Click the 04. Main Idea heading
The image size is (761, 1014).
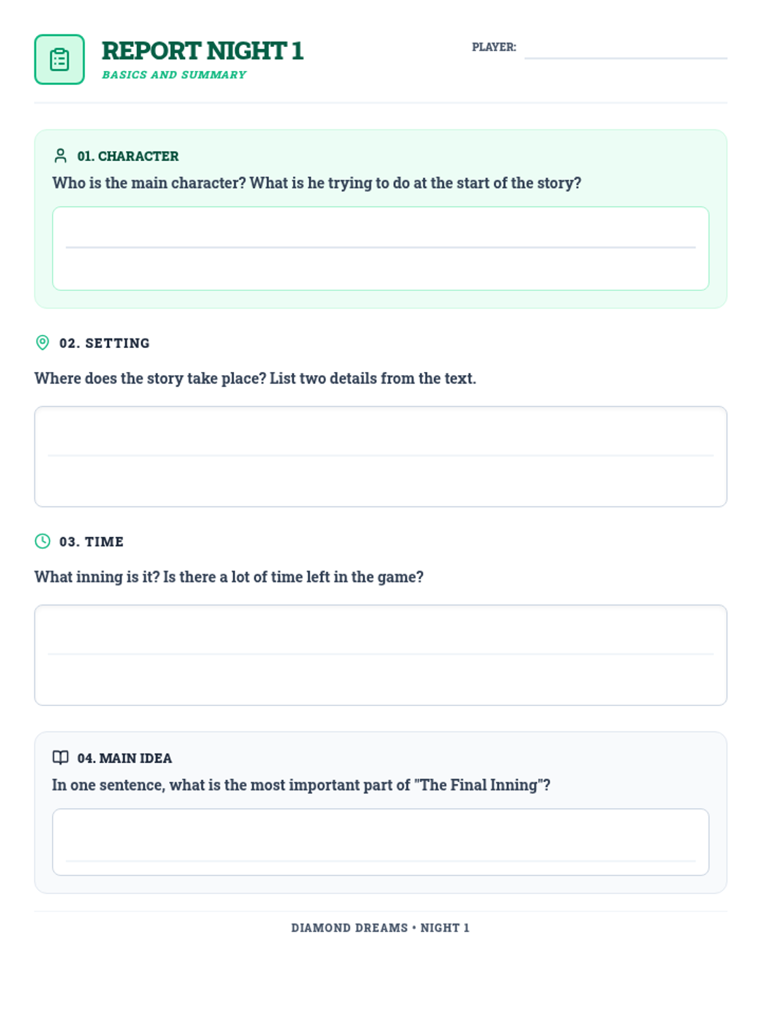(124, 758)
